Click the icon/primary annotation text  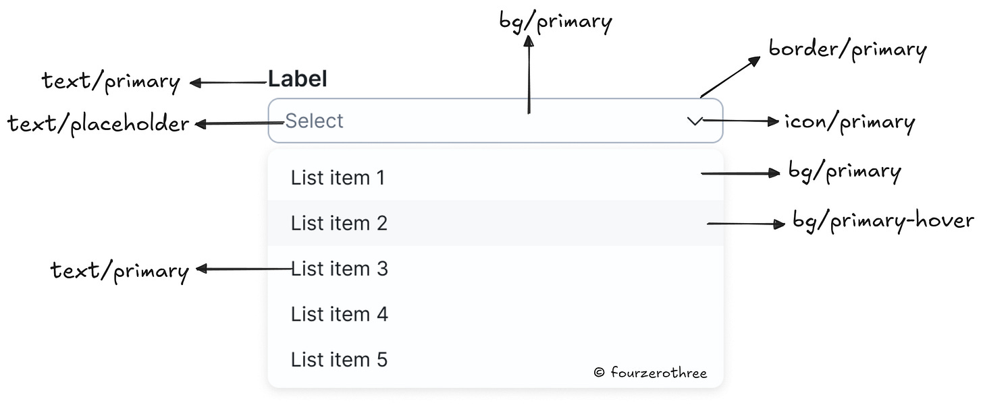[849, 123]
